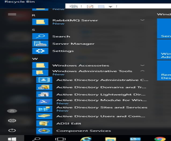Viewport: 171px width, 141px height.
Task: Expand the Windows Accessories folder chevron
Action: point(142,65)
